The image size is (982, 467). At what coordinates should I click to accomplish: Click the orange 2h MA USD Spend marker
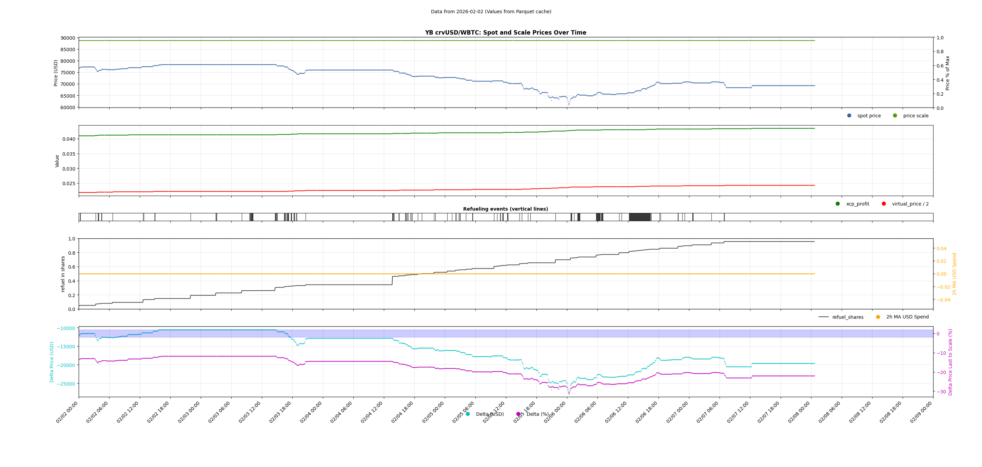pos(878,317)
